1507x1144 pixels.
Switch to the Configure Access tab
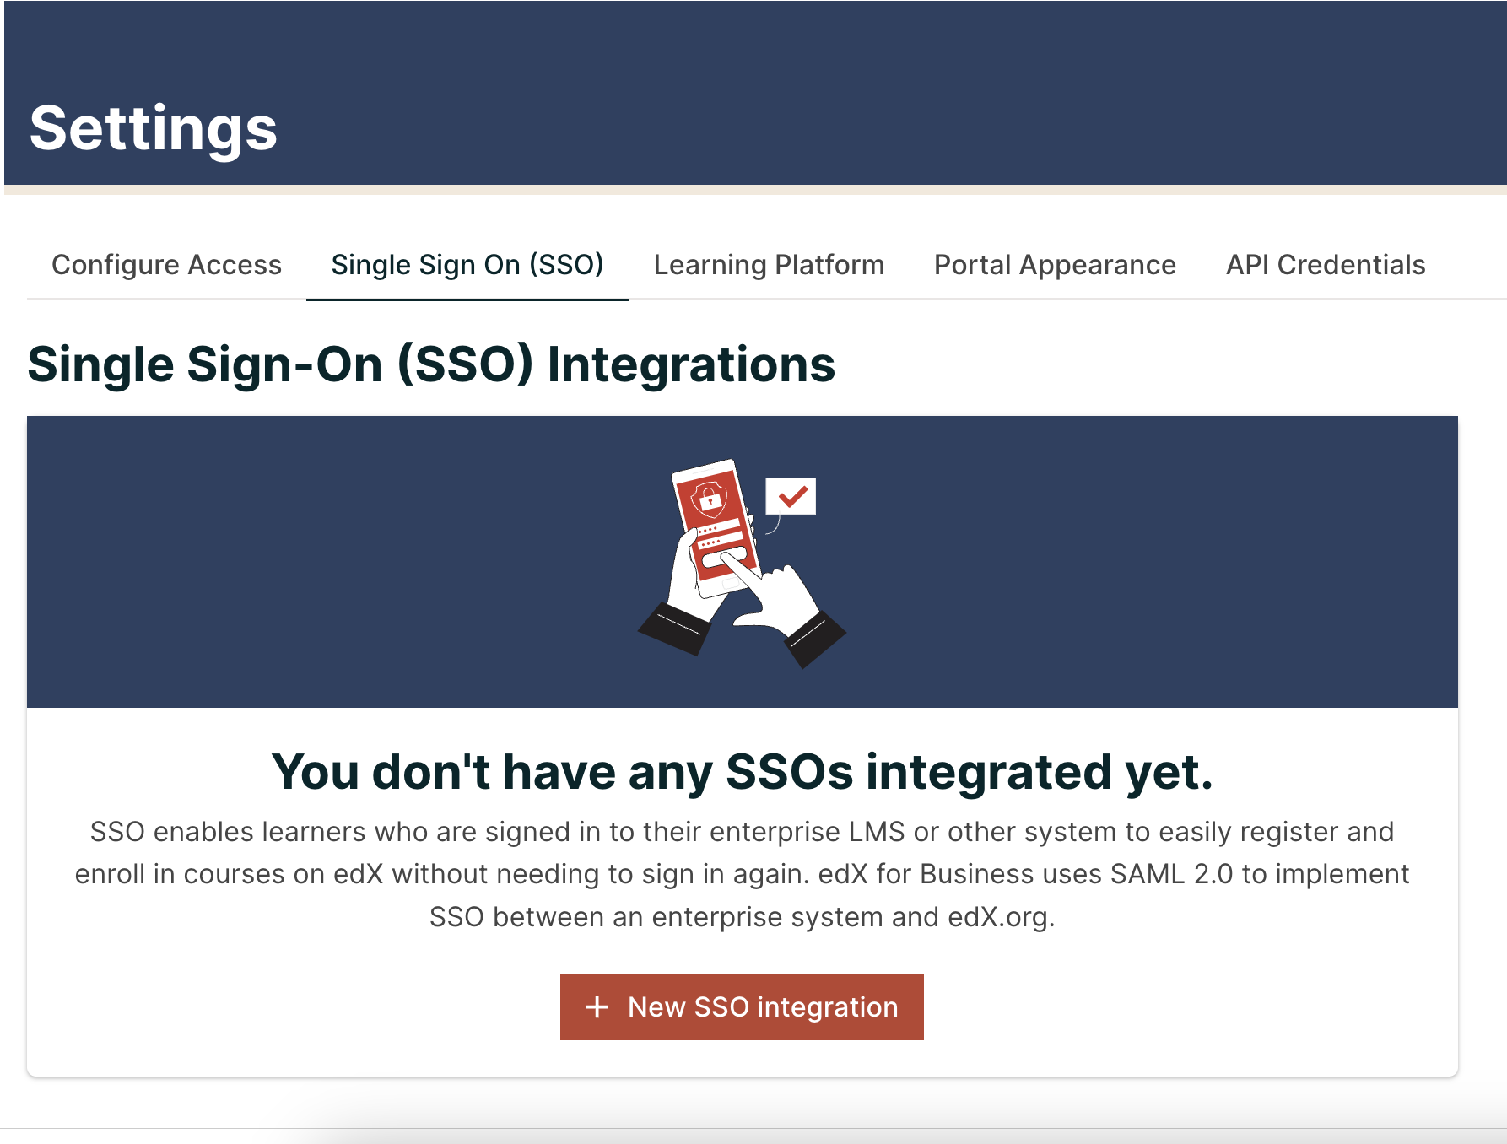[166, 264]
